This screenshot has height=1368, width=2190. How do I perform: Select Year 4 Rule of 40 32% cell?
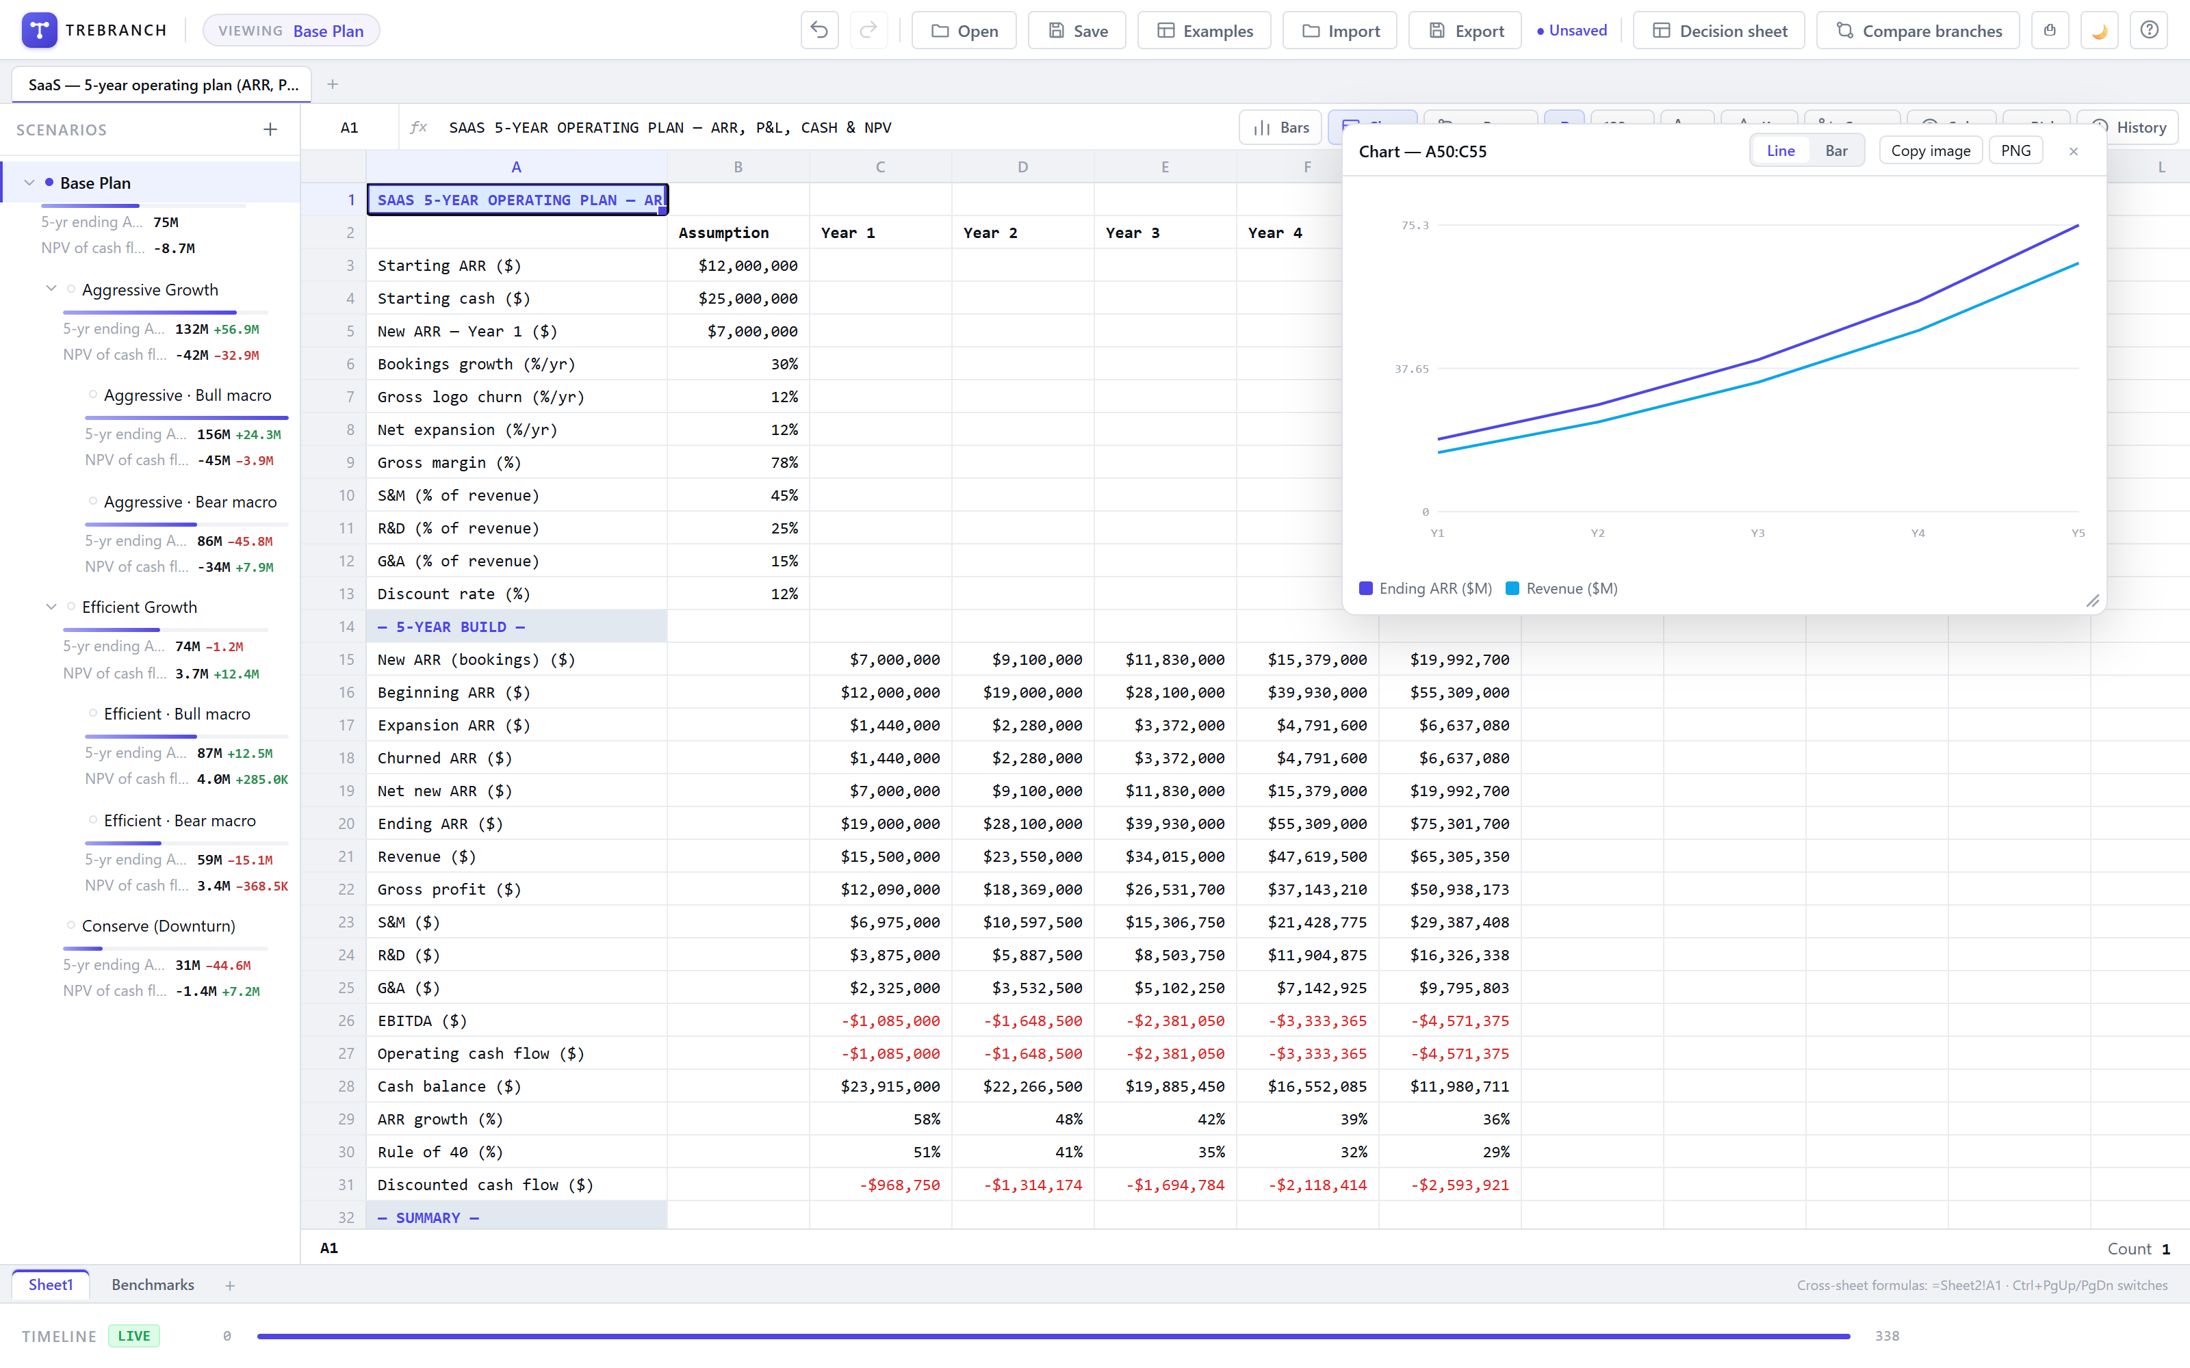[1308, 1152]
